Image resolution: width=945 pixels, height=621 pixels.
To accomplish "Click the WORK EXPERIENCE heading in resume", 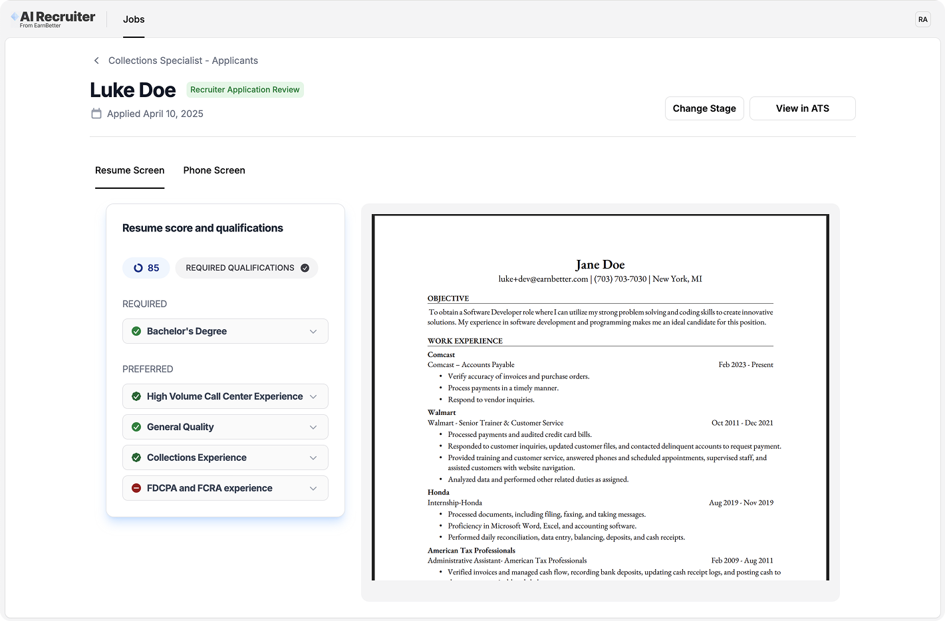I will point(465,341).
